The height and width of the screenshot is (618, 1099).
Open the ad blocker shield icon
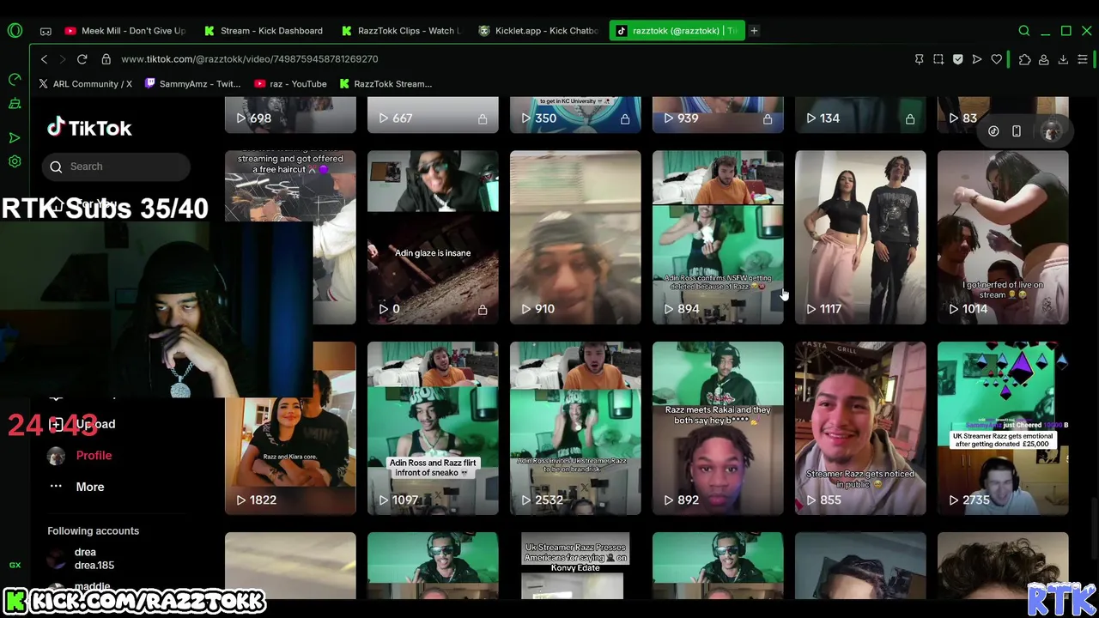[957, 59]
